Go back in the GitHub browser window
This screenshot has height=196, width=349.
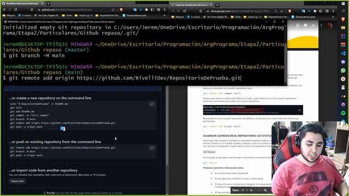(4, 10)
